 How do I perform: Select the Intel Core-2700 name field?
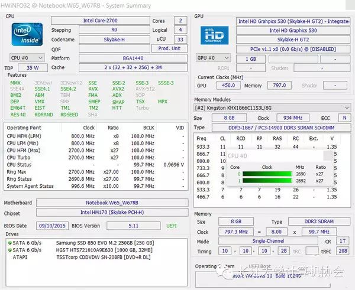tap(101, 21)
